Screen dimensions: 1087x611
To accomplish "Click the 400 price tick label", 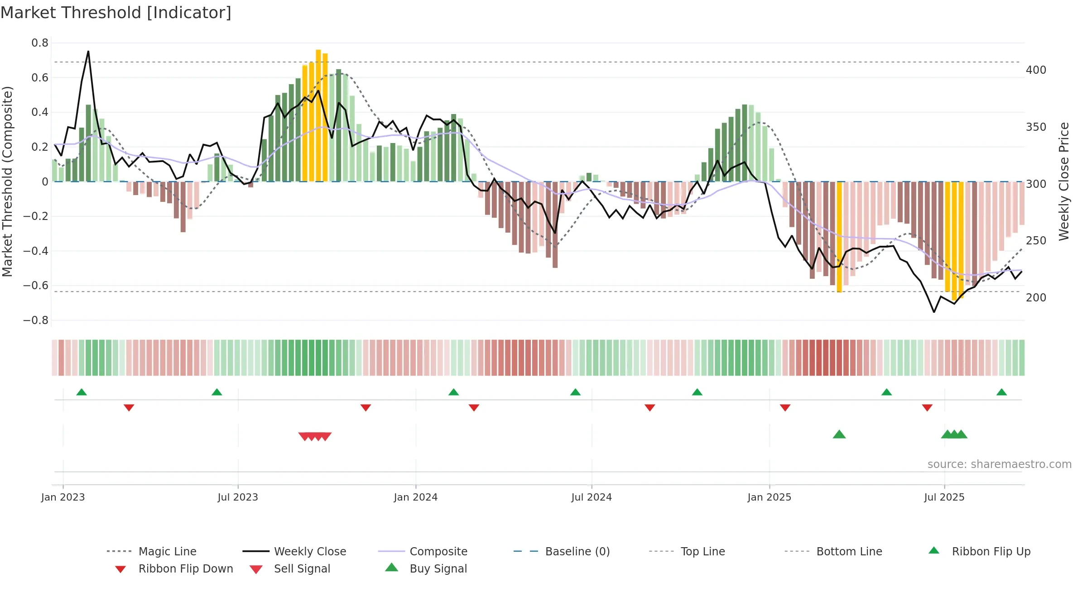I will (1036, 70).
